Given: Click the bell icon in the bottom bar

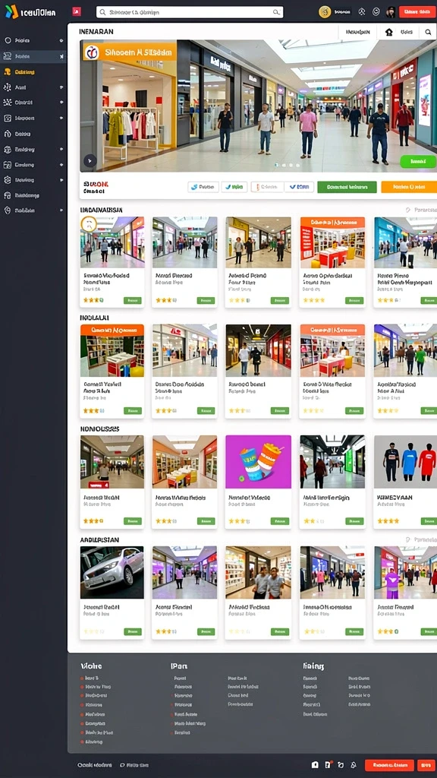Looking at the screenshot, I should click(354, 765).
